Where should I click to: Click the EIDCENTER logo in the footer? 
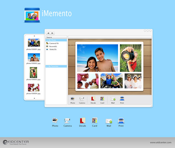pos(16,142)
